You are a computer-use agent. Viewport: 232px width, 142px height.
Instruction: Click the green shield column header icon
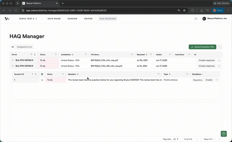(x=42, y=74)
